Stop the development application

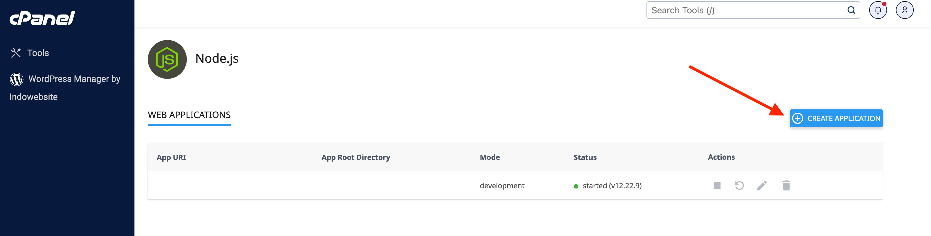pyautogui.click(x=717, y=185)
